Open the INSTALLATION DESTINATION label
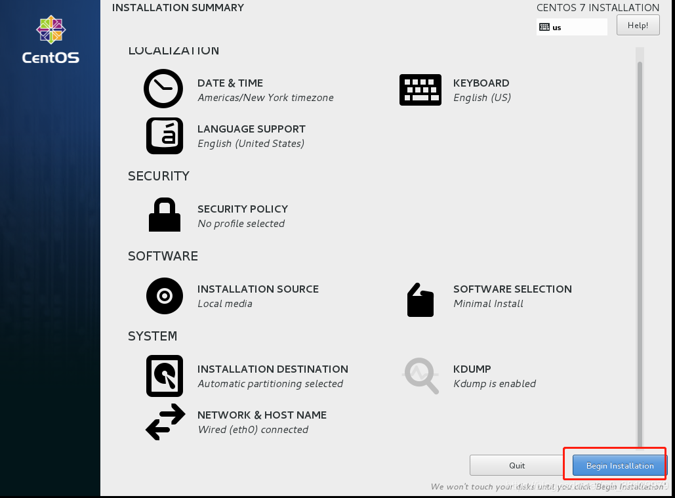The image size is (675, 498). click(272, 369)
